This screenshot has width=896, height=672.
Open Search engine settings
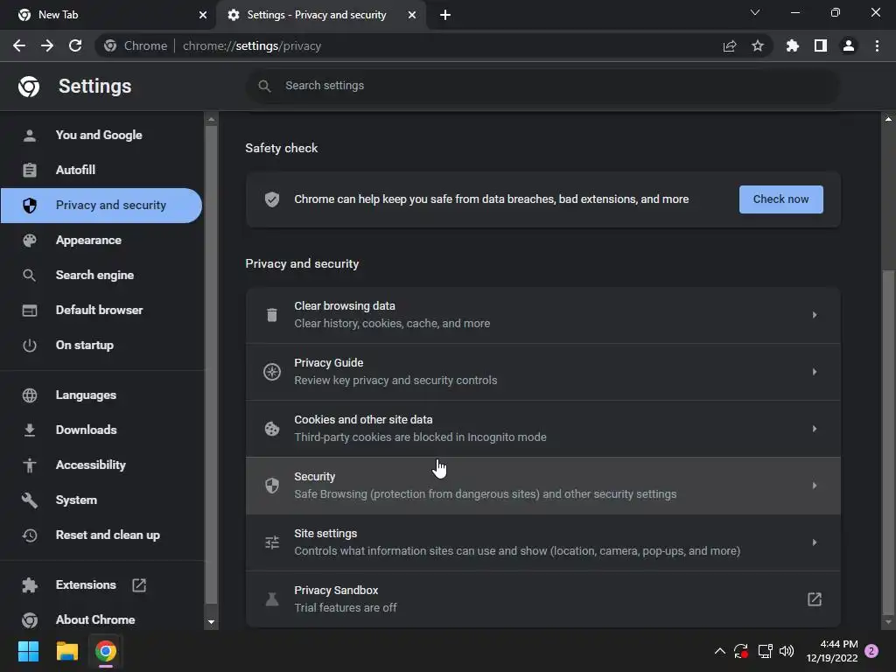pos(101,276)
